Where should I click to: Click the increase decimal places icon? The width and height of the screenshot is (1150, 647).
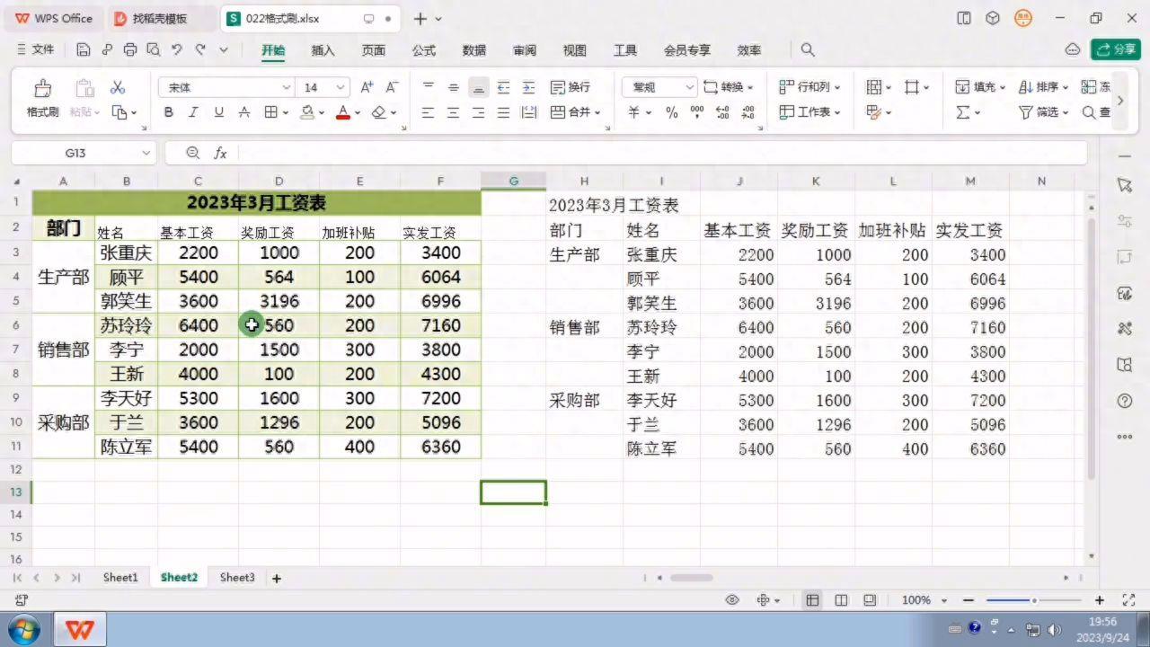click(x=722, y=112)
